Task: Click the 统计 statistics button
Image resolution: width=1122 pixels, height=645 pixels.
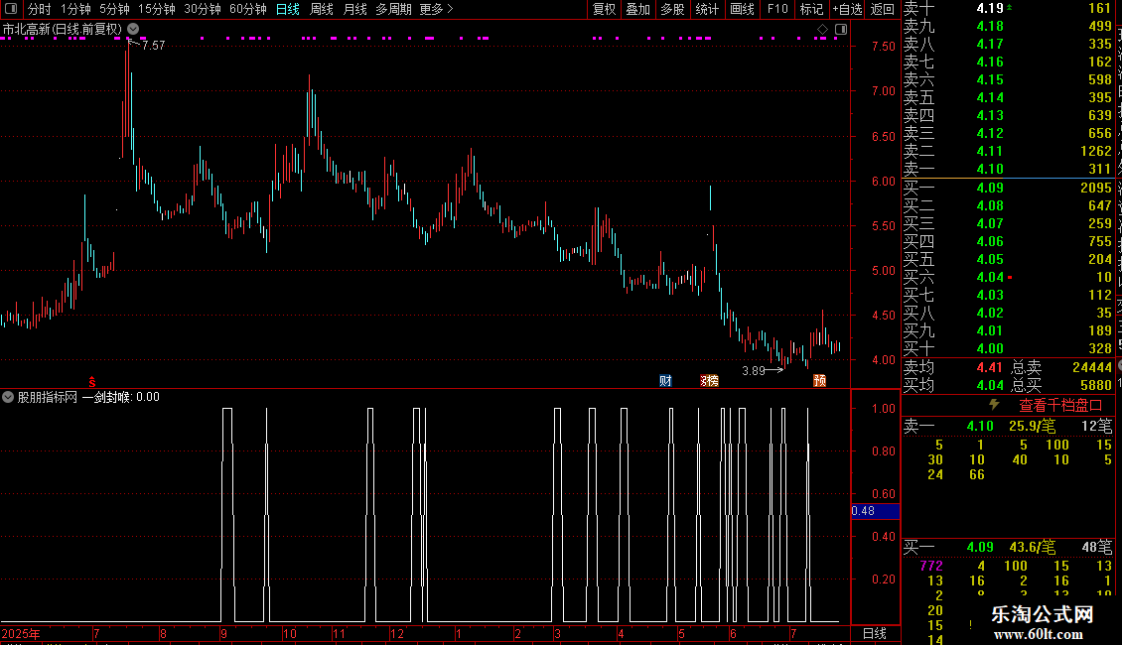Action: pos(707,9)
